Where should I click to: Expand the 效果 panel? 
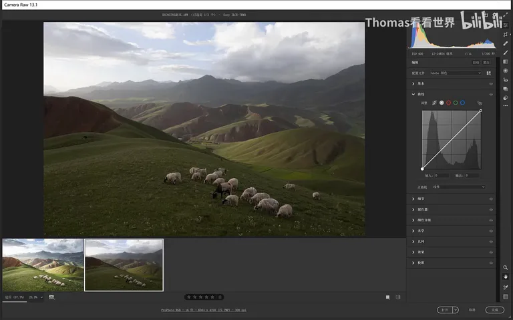pos(413,253)
